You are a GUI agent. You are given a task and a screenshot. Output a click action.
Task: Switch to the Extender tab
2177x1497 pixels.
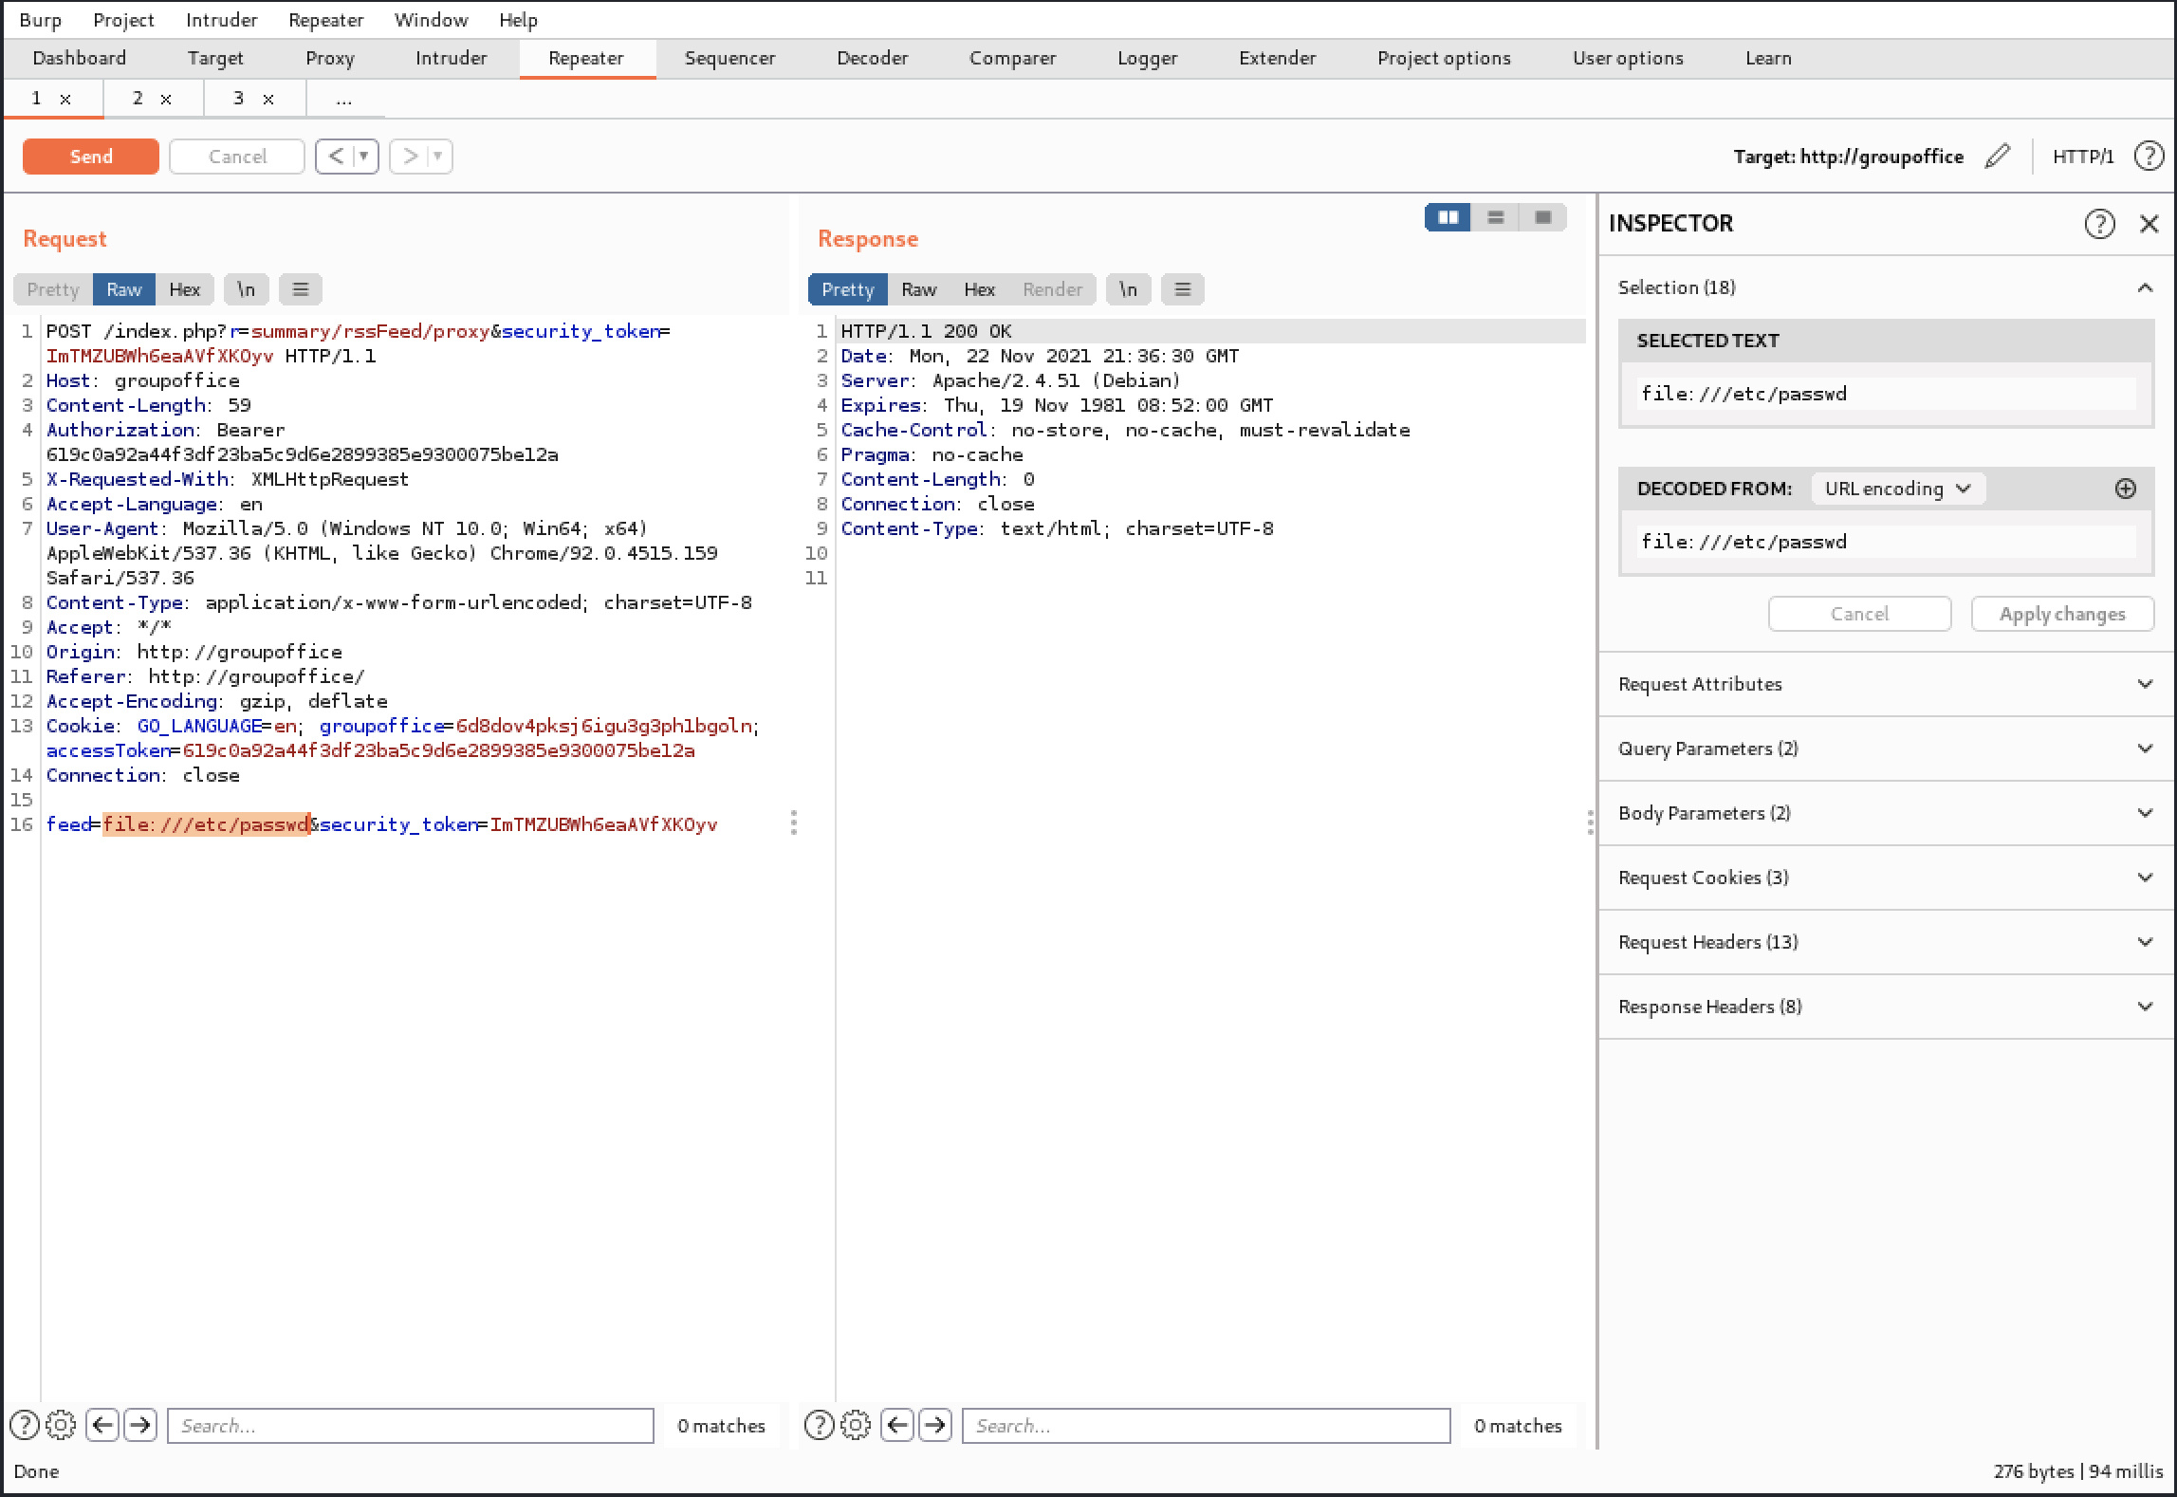pos(1277,58)
